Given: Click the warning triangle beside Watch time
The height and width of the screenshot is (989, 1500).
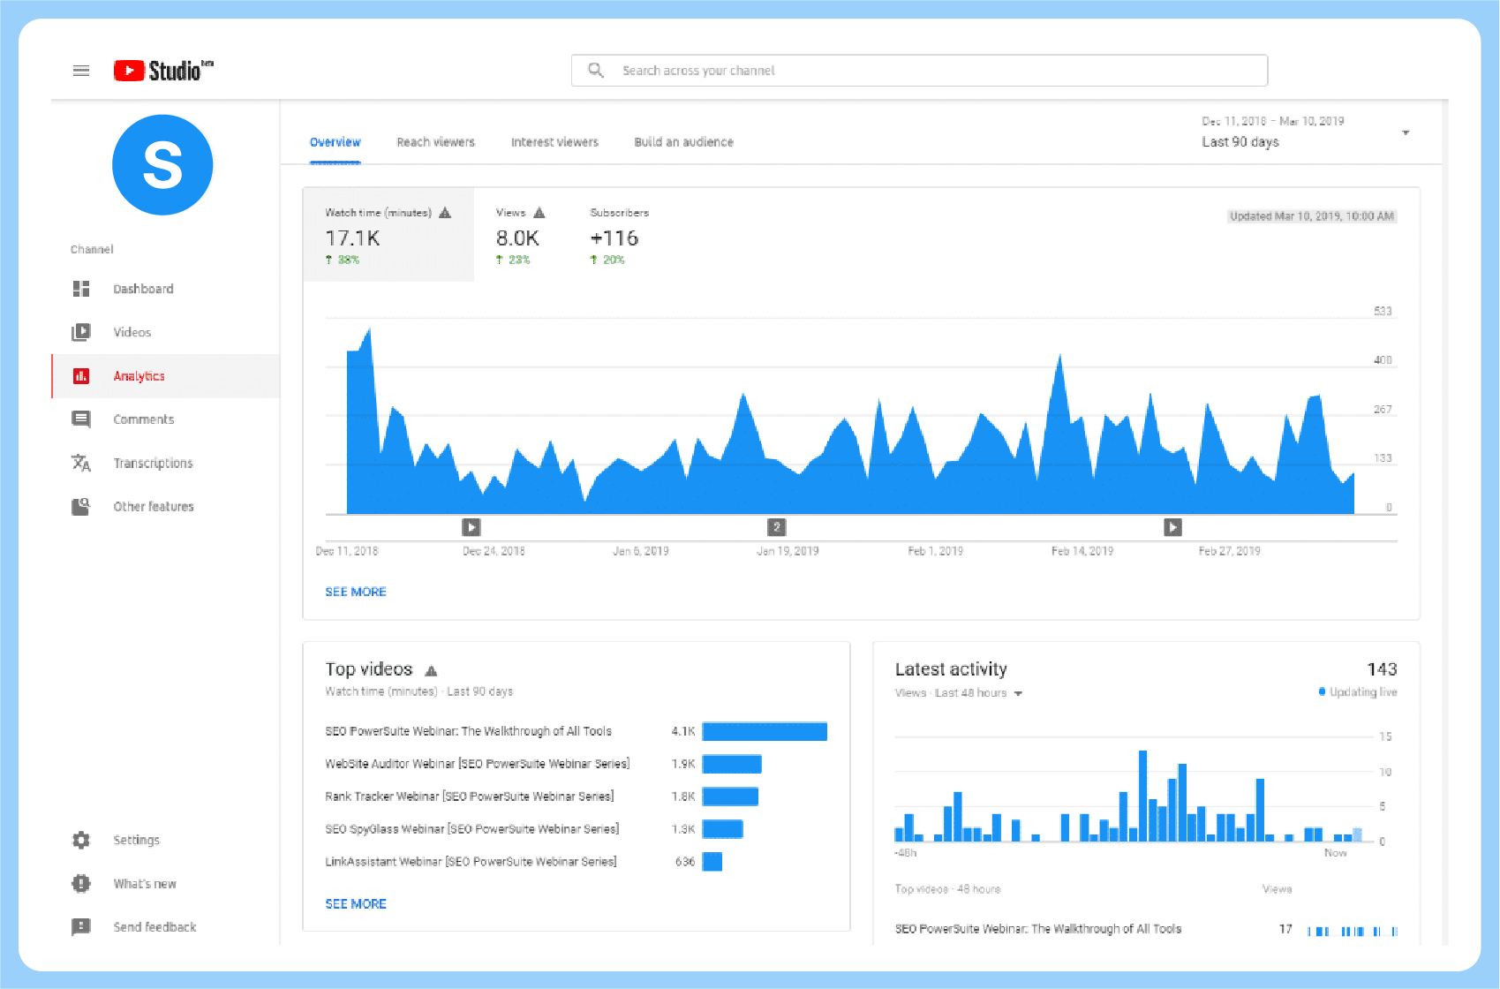Looking at the screenshot, I should [445, 213].
